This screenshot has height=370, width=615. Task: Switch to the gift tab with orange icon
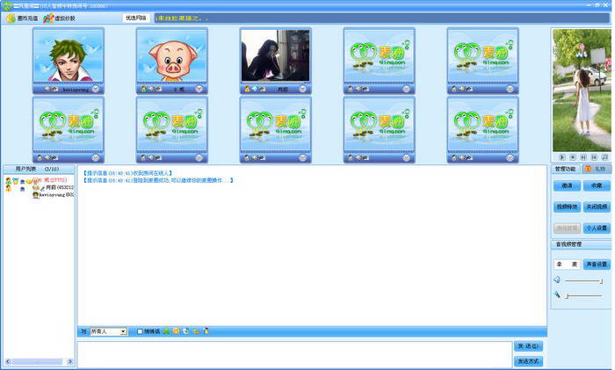597,169
